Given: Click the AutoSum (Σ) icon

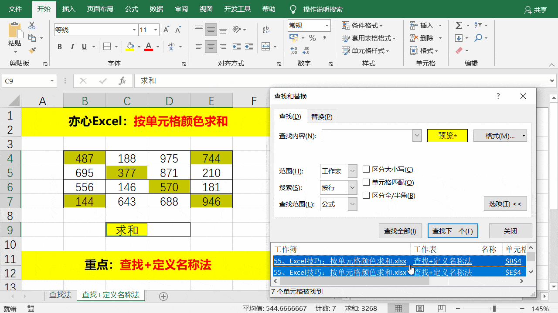Looking at the screenshot, I should click(458, 25).
